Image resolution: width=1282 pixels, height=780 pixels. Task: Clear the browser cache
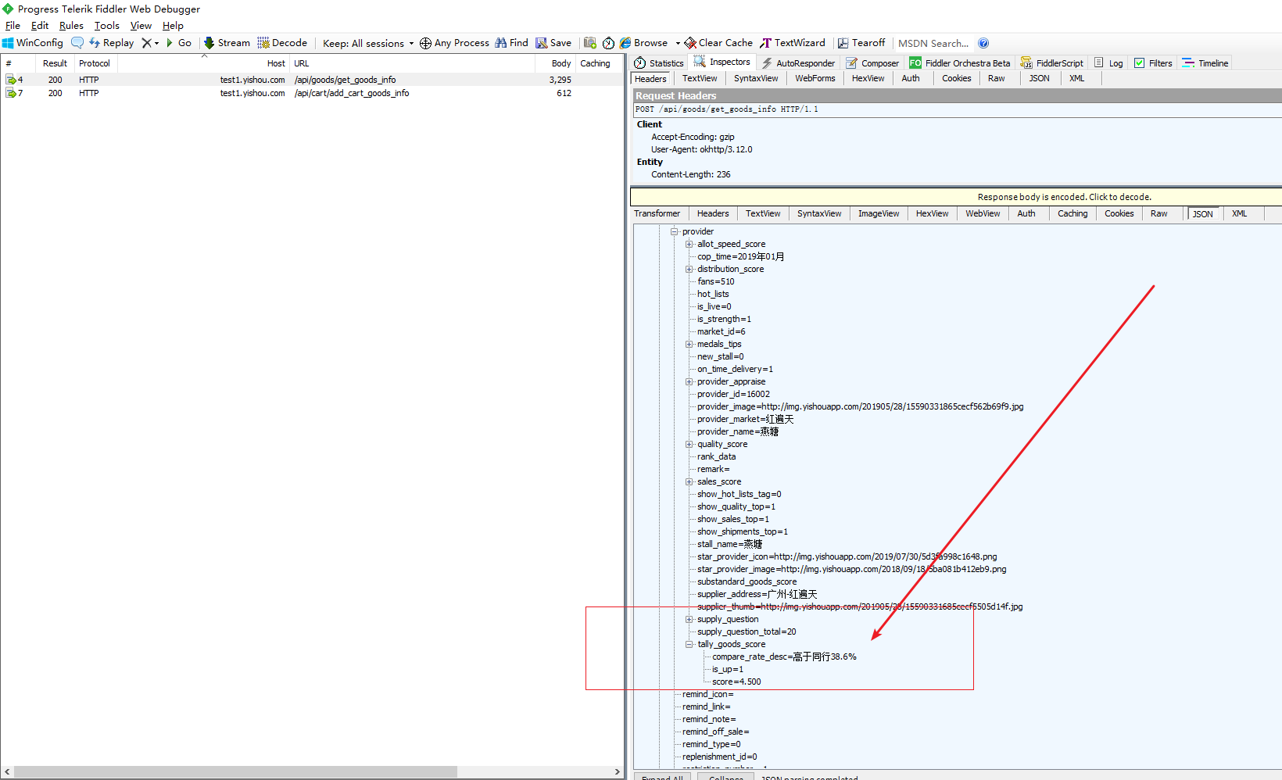click(x=718, y=43)
